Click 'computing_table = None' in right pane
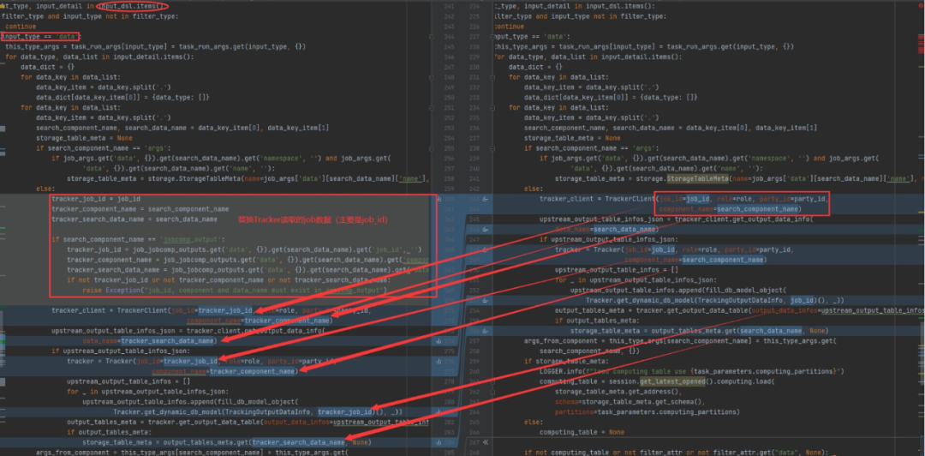The image size is (925, 456). click(582, 432)
